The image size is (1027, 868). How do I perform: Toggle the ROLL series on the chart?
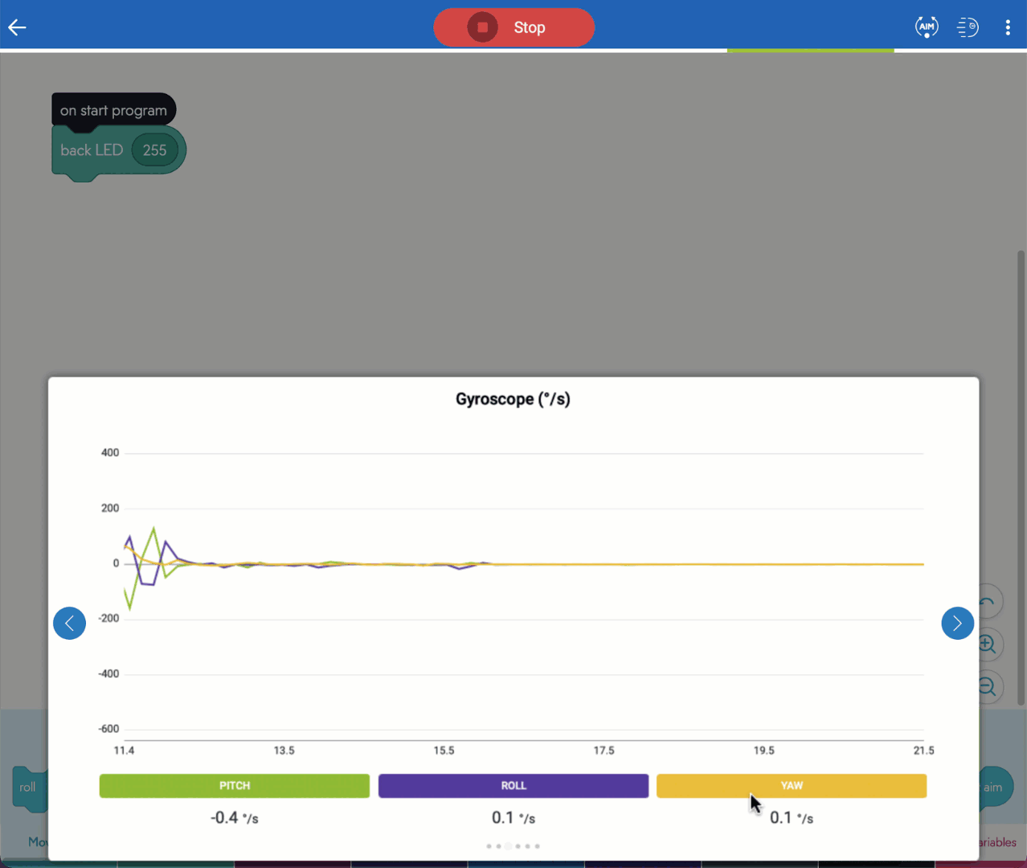point(513,786)
